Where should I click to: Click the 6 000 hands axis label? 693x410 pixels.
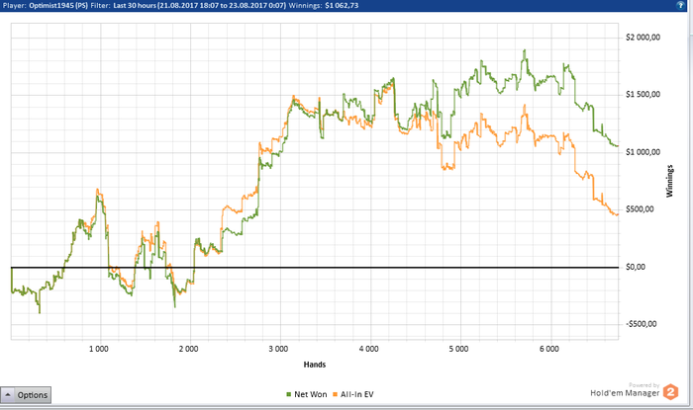(548, 349)
